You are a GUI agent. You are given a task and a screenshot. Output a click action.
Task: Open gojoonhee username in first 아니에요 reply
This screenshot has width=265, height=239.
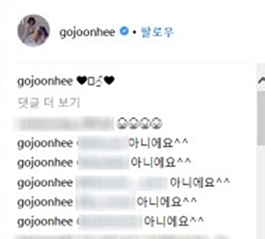(45, 144)
